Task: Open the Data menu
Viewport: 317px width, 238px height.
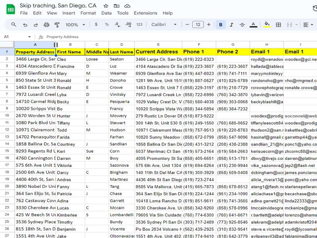Action: tap(107, 13)
